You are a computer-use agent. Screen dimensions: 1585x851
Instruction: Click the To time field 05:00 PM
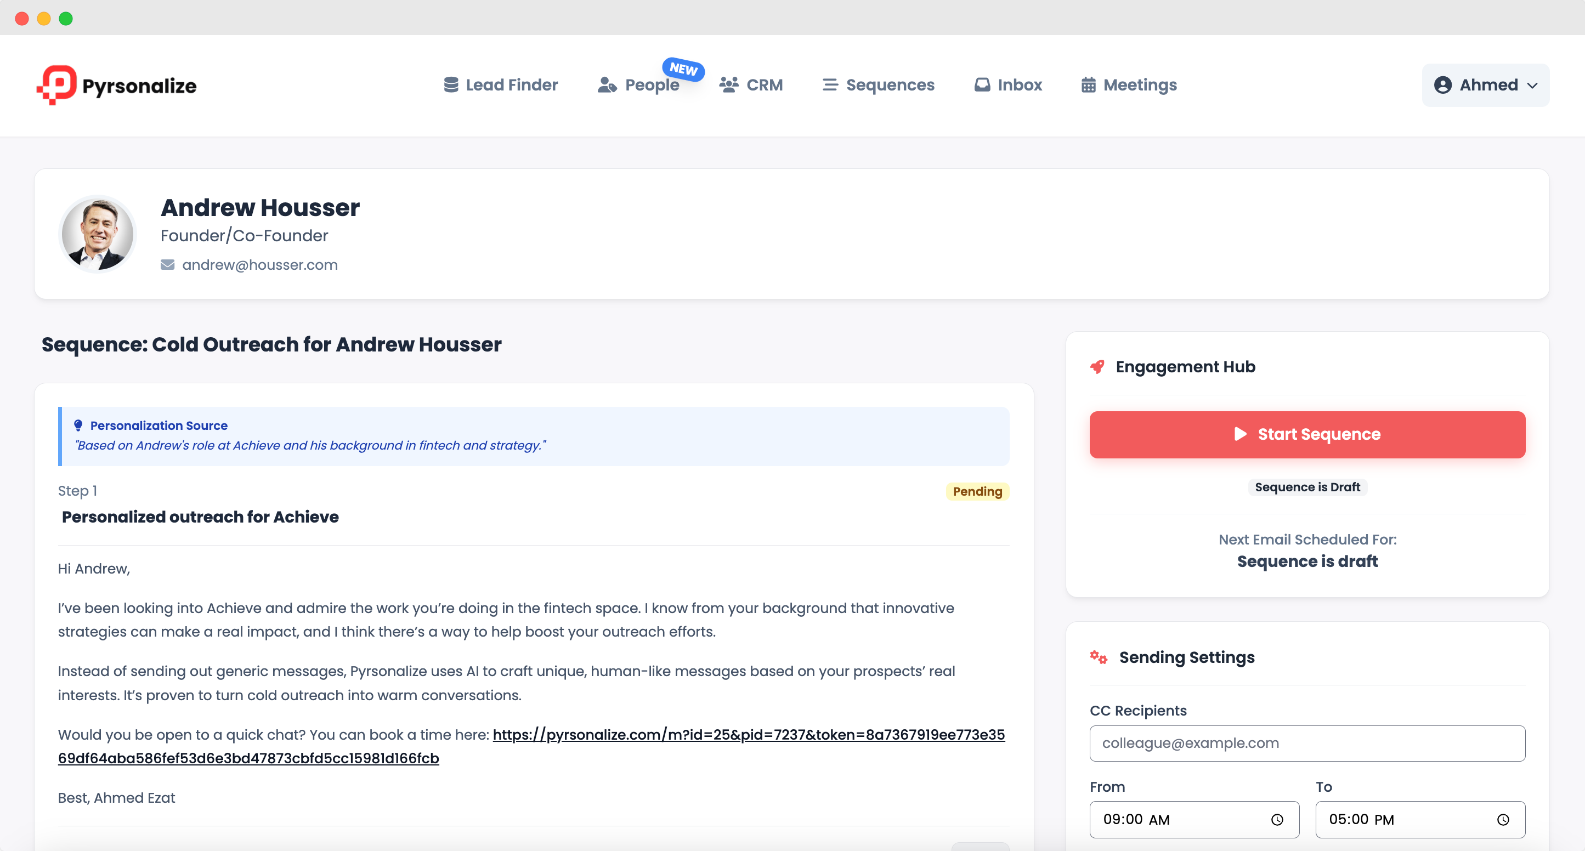(x=1420, y=820)
